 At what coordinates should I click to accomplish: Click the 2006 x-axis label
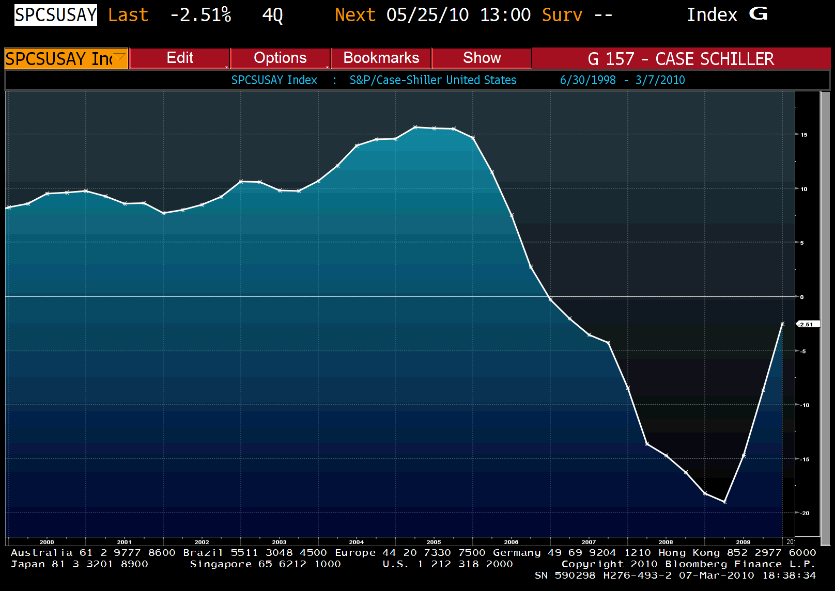(511, 542)
